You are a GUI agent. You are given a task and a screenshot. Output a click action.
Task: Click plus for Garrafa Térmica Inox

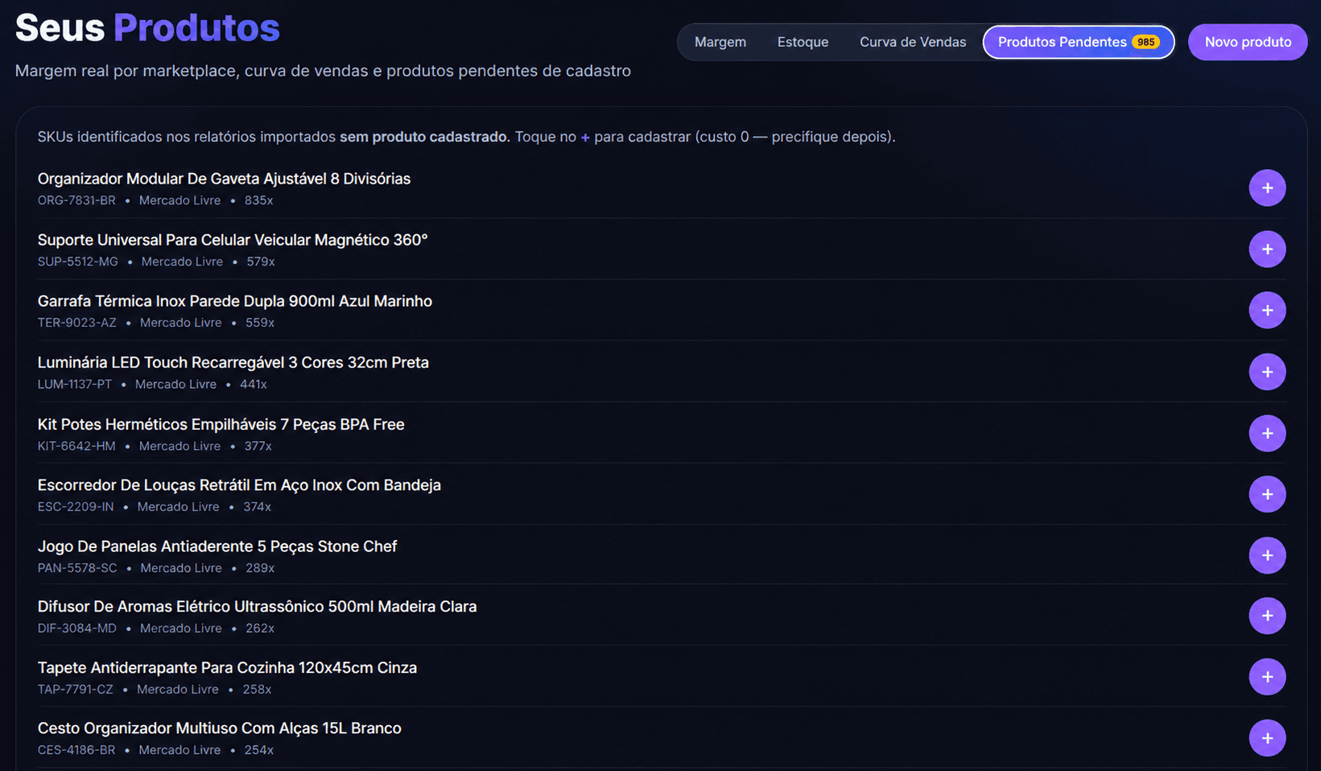pos(1267,311)
